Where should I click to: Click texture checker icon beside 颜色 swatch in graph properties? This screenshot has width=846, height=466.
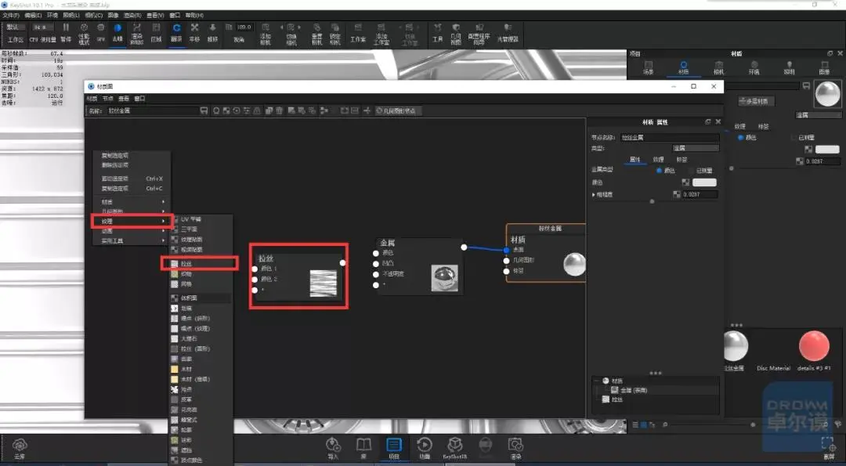pos(685,182)
